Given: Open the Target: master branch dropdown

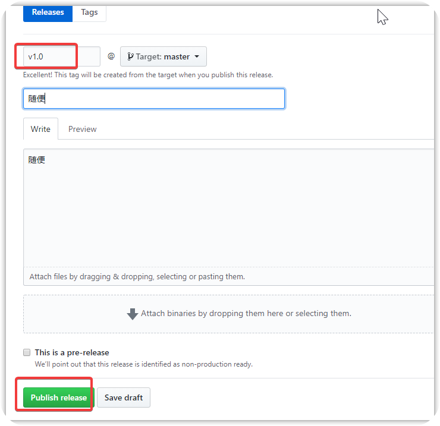Looking at the screenshot, I should (x=164, y=56).
